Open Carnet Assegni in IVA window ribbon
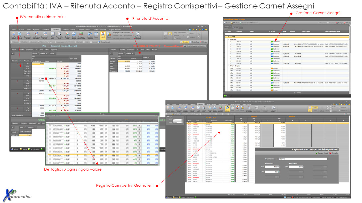 74,36
